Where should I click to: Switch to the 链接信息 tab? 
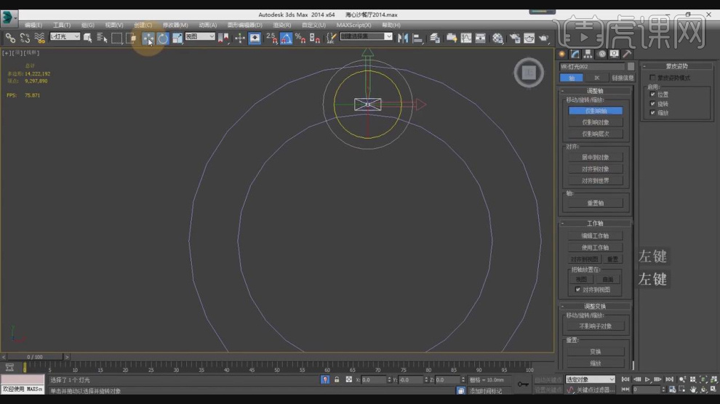click(622, 78)
